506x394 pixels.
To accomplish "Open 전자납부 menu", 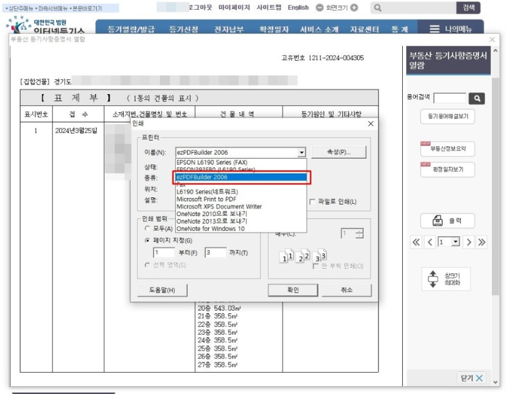I will tap(229, 30).
